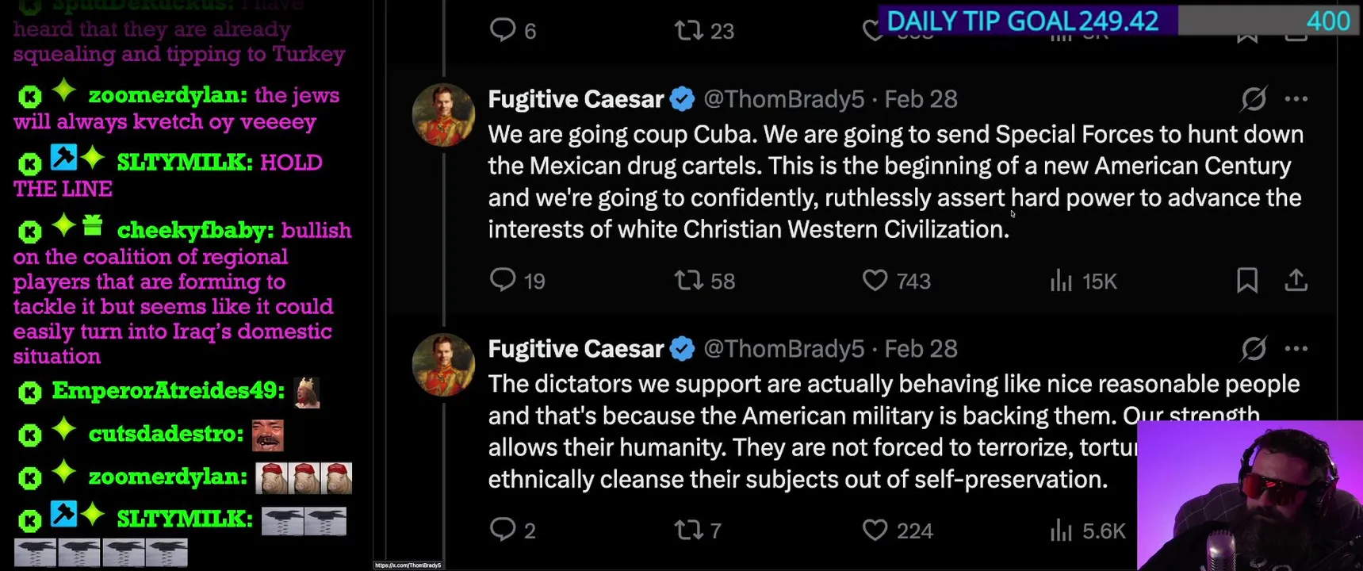Screen dimensions: 1363x571
Task: Click the daily tip goal progress bar
Action: (x=1118, y=21)
